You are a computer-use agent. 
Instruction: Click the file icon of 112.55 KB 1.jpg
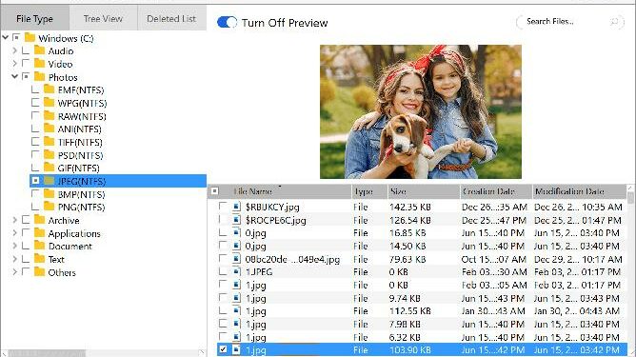coord(236,311)
